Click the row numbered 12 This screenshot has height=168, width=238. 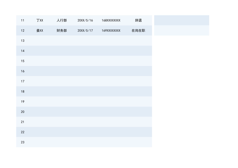23,30
